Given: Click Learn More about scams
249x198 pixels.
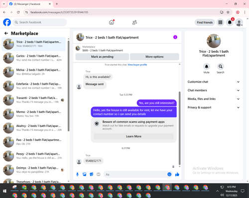Looking at the screenshot, I should click(x=134, y=136).
